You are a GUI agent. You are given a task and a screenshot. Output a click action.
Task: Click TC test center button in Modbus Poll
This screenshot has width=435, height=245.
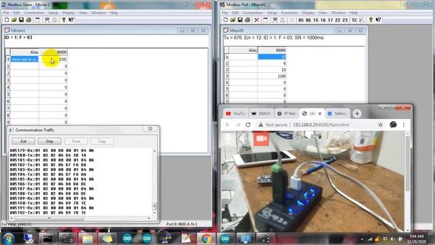tap(354, 20)
